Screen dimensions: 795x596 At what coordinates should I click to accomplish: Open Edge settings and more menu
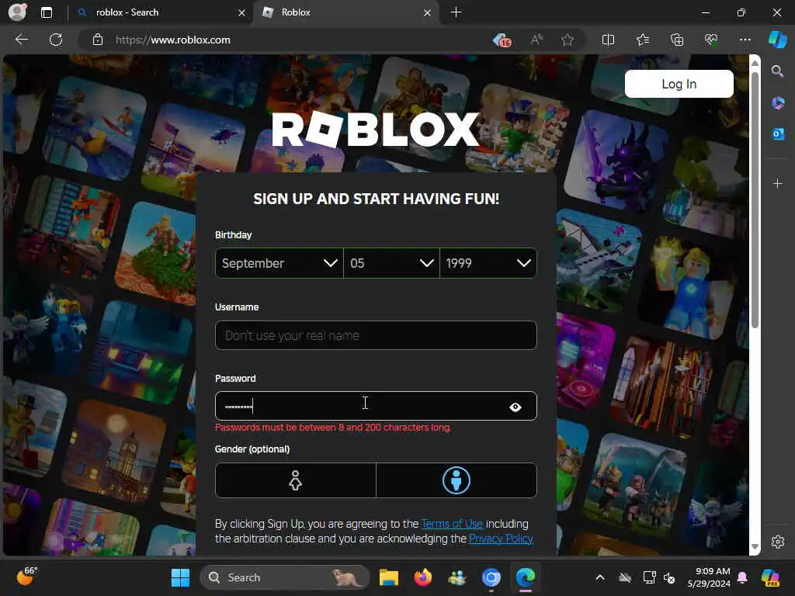pos(745,40)
